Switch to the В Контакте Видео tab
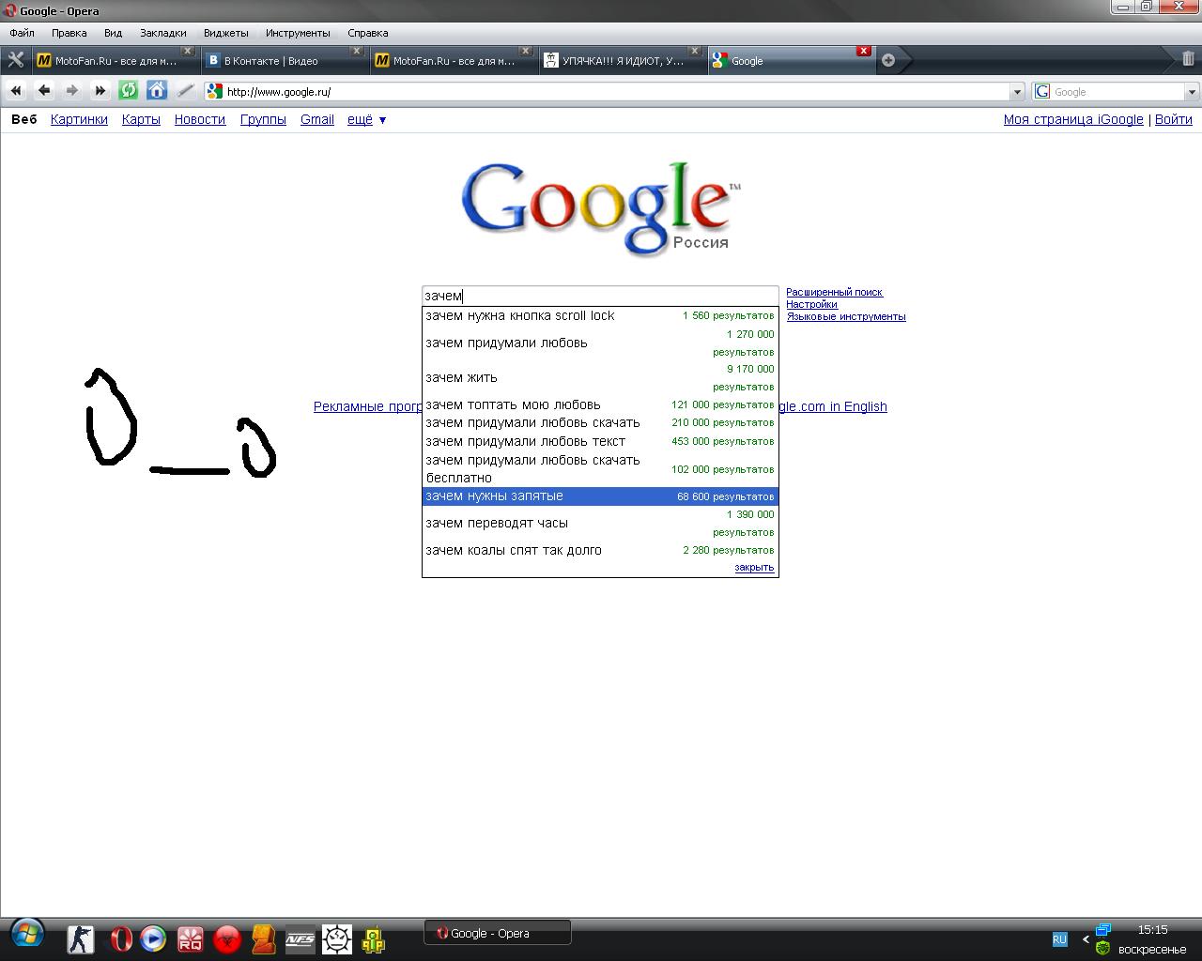 pyautogui.click(x=284, y=60)
